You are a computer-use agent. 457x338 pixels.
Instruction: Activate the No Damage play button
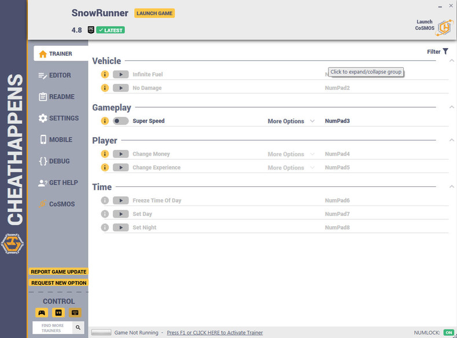click(121, 88)
